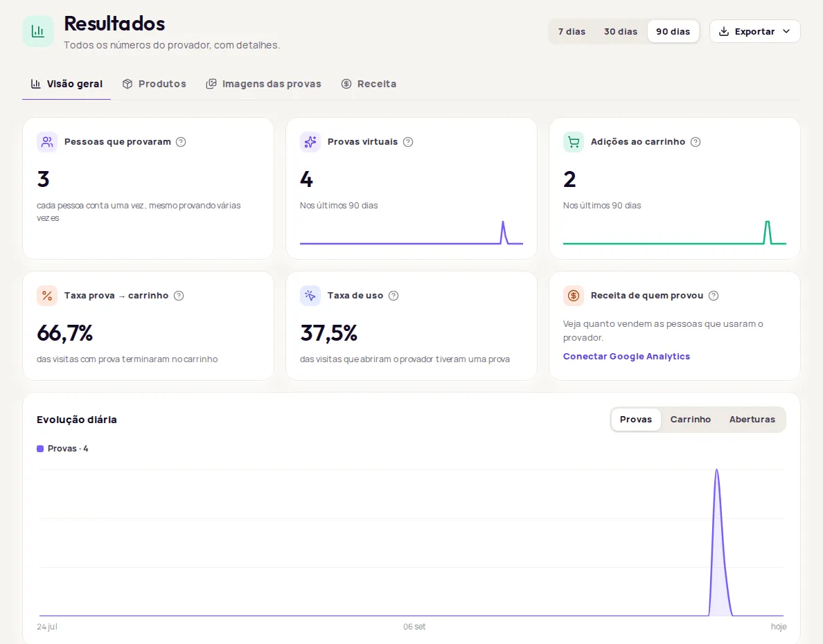The image size is (823, 644).
Task: Switch to the Visão geral tab
Action: coord(67,84)
